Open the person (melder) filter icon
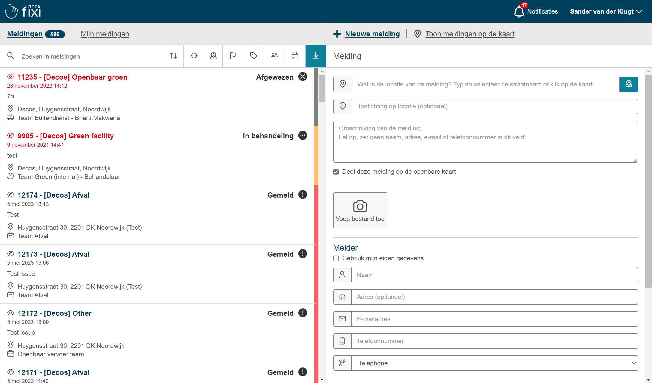This screenshot has height=383, width=652. point(213,56)
